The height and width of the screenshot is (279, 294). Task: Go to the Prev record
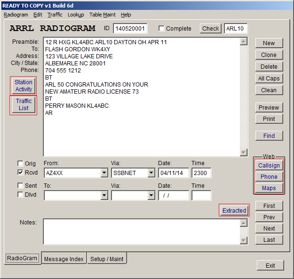pos(269,217)
